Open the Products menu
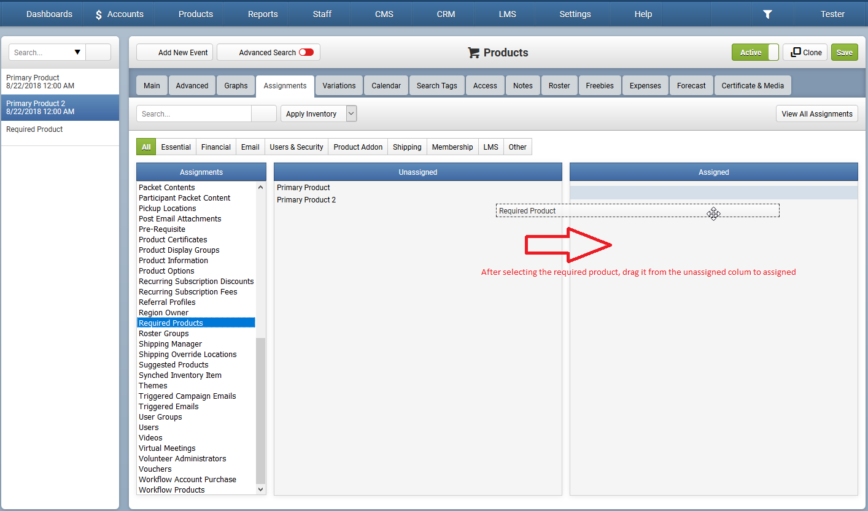The width and height of the screenshot is (868, 511). (196, 14)
